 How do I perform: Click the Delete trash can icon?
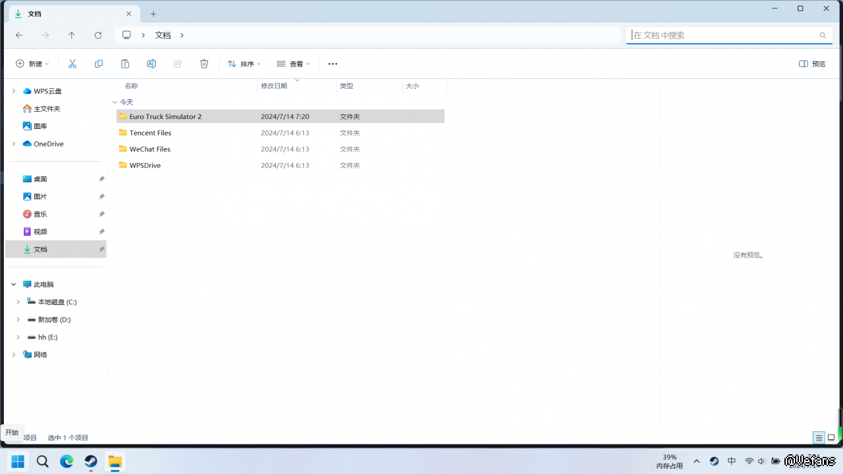[x=204, y=64]
